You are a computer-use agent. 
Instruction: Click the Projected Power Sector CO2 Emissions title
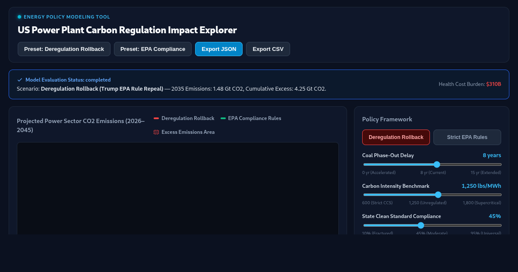(x=81, y=125)
